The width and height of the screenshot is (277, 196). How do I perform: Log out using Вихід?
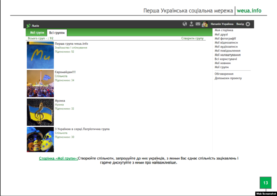[x=240, y=24]
